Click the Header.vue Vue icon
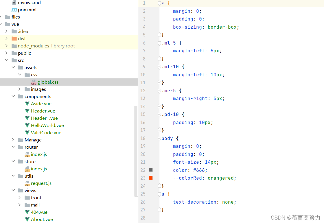324x223 pixels. click(x=27, y=111)
